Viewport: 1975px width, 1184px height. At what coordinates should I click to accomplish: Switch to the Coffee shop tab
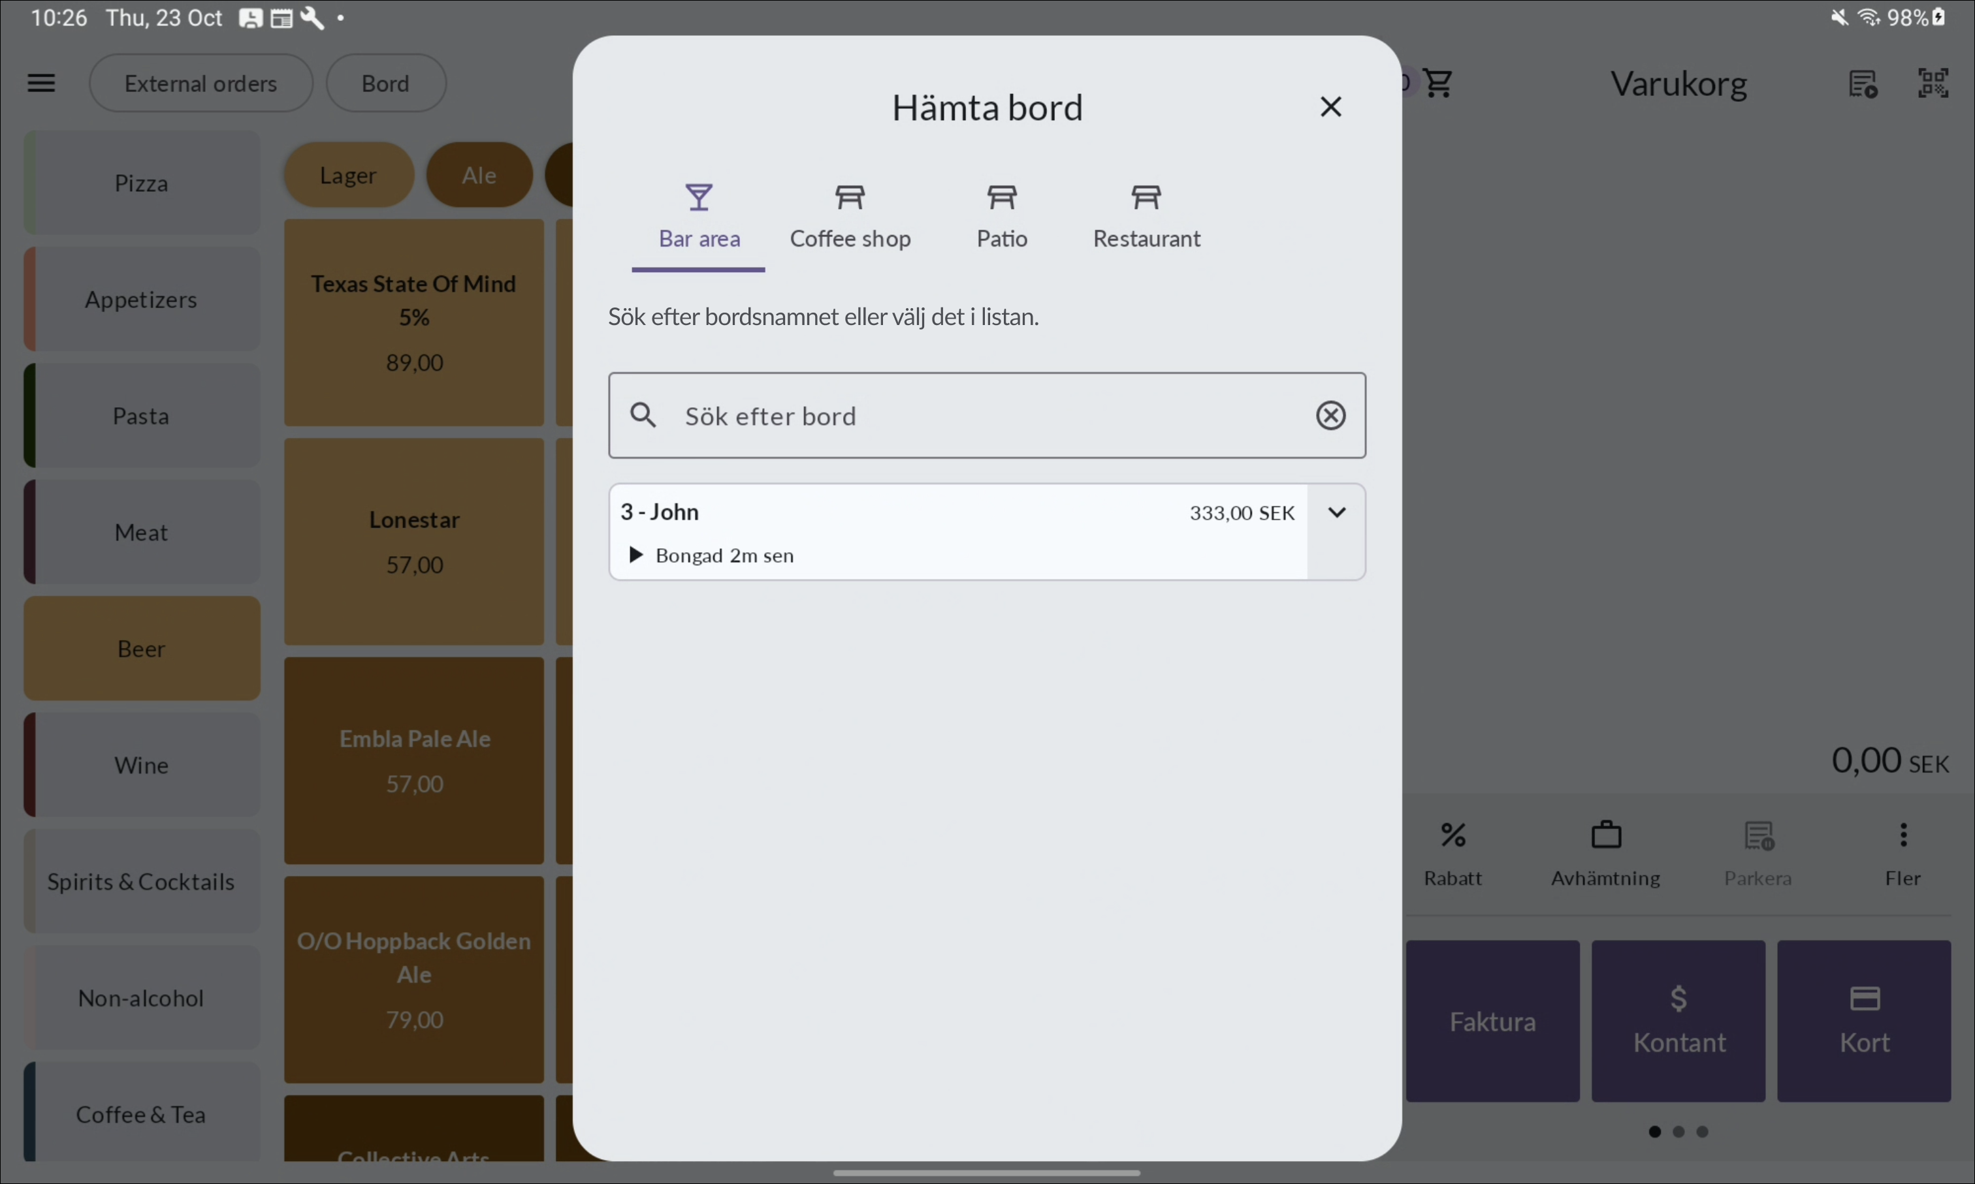click(x=850, y=215)
